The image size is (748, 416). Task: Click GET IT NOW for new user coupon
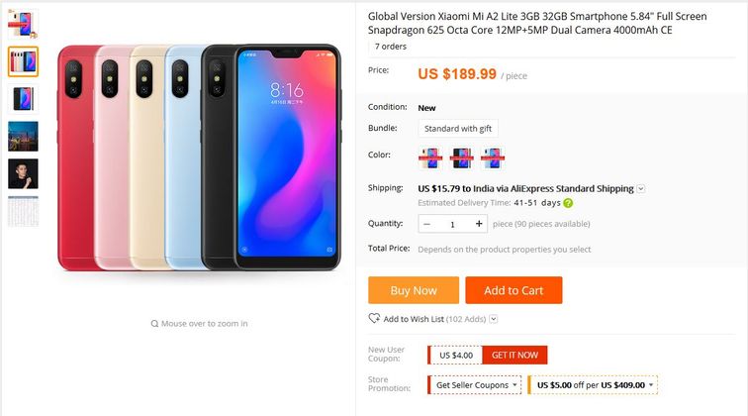pyautogui.click(x=514, y=355)
